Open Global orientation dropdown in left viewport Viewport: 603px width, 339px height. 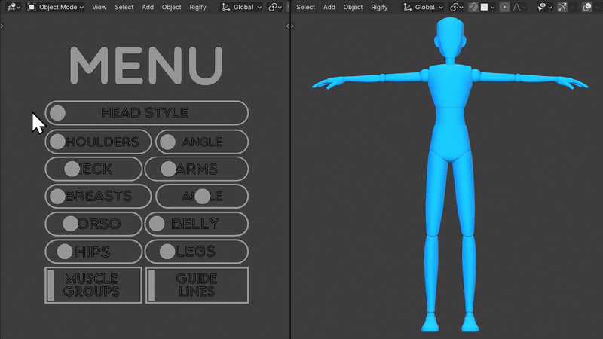coord(241,7)
